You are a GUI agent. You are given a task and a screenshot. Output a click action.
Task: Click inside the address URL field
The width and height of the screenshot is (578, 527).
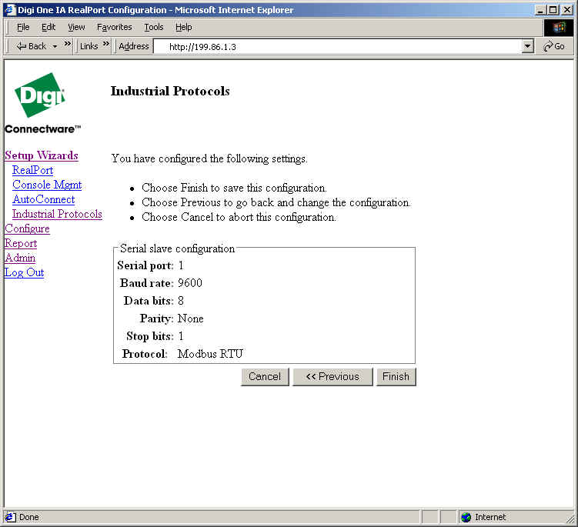[x=339, y=46]
